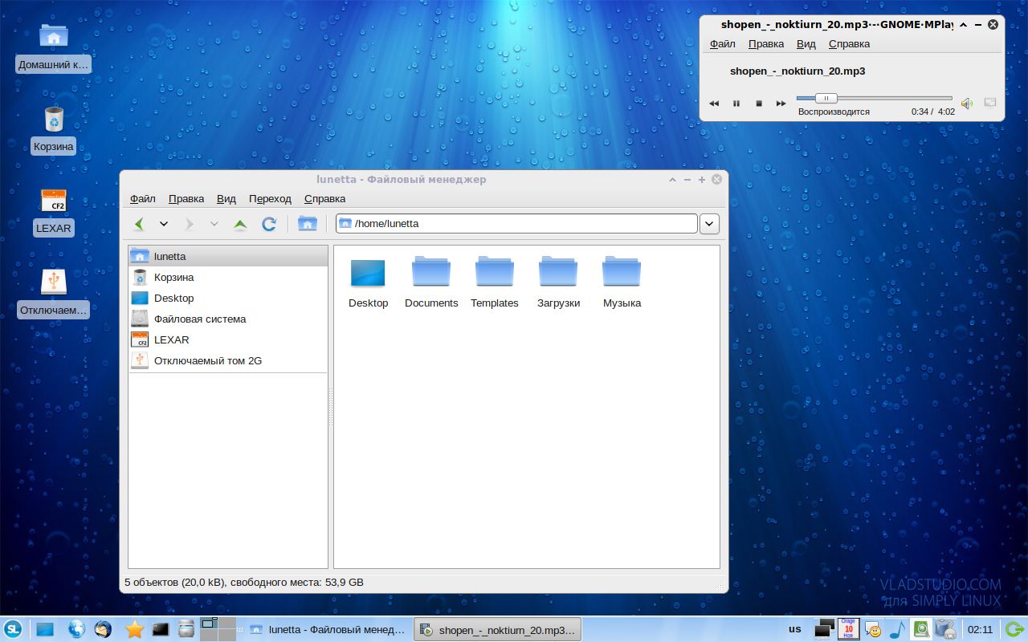Reload the file manager view
This screenshot has width=1028, height=642.
[269, 224]
